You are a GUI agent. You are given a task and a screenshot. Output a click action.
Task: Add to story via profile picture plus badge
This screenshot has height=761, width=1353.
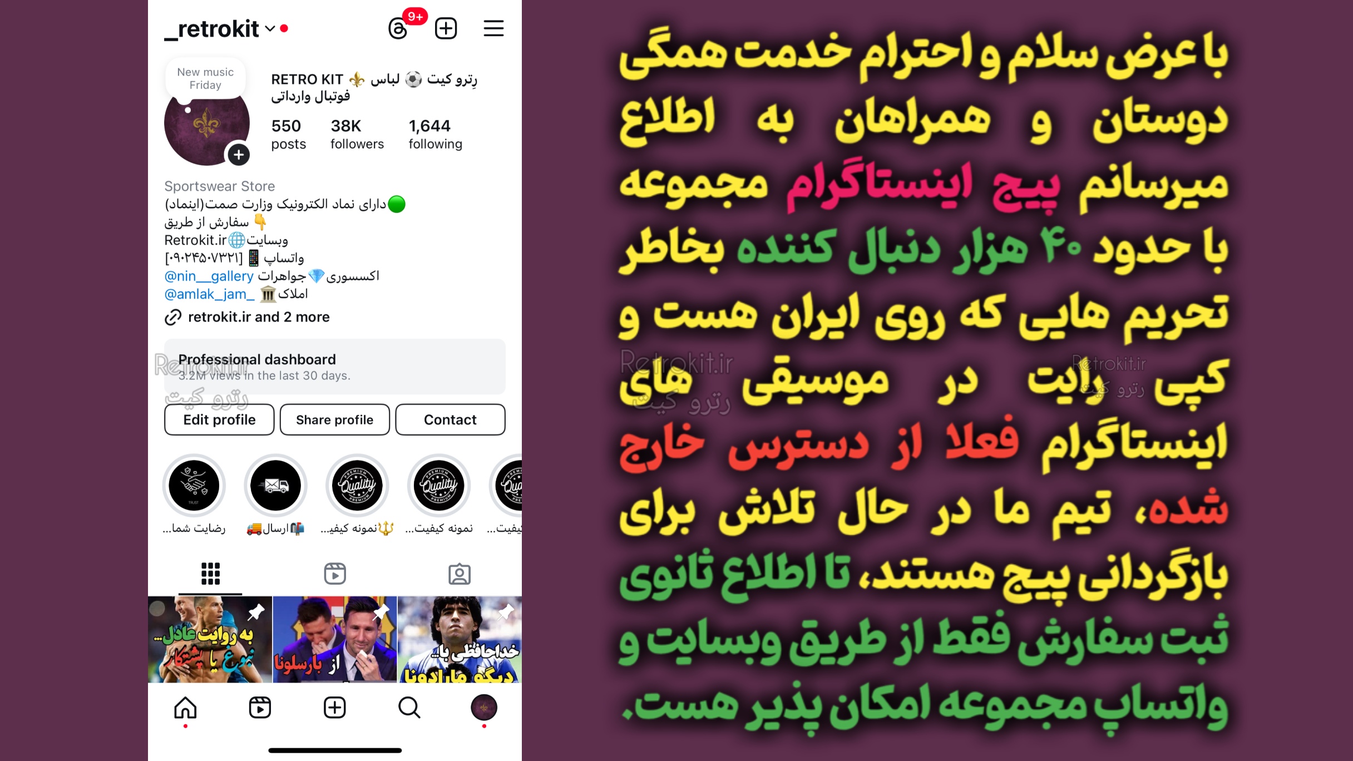[239, 155]
